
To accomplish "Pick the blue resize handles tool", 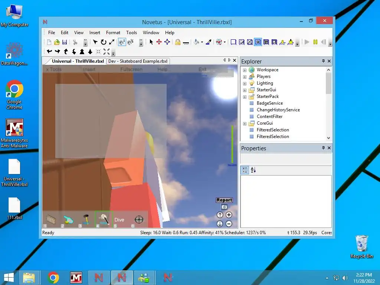I will [167, 42].
